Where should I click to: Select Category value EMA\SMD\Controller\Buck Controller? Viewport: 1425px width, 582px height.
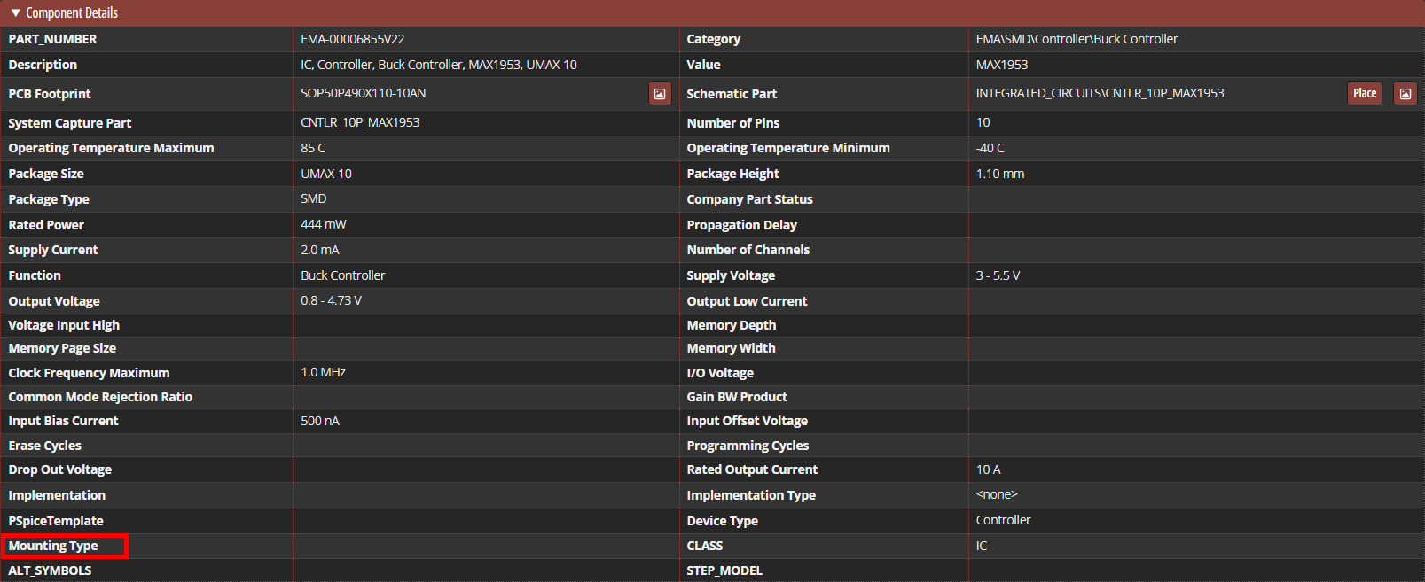[1077, 39]
